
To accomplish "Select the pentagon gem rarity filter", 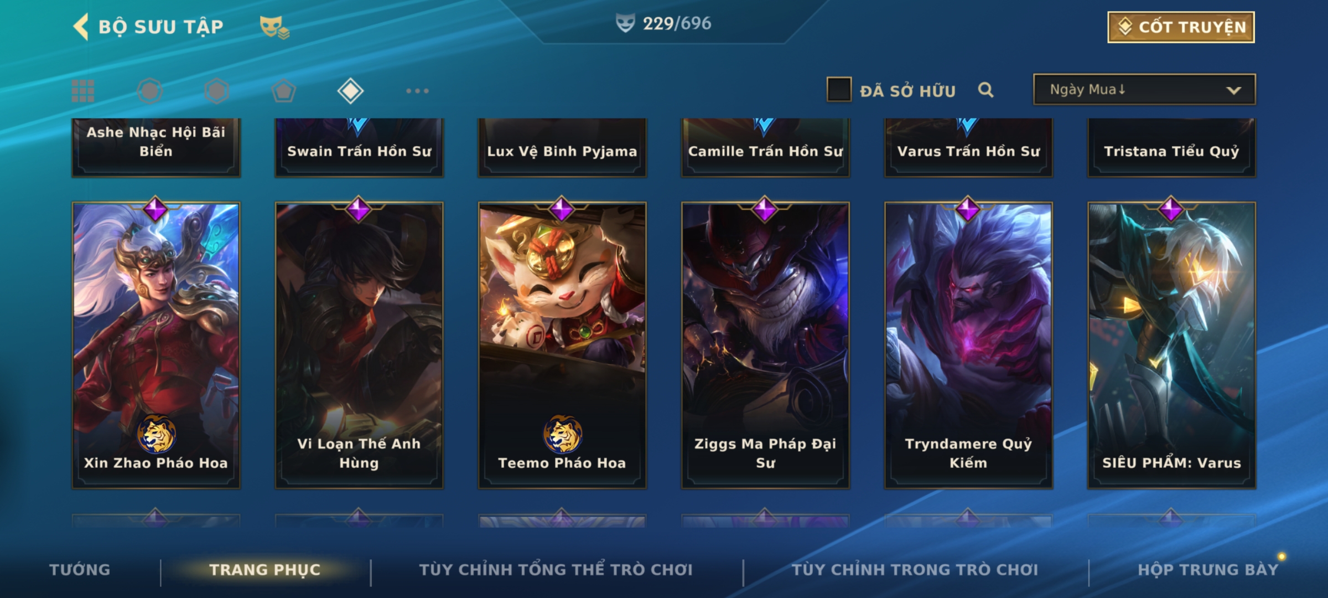I will (x=283, y=91).
